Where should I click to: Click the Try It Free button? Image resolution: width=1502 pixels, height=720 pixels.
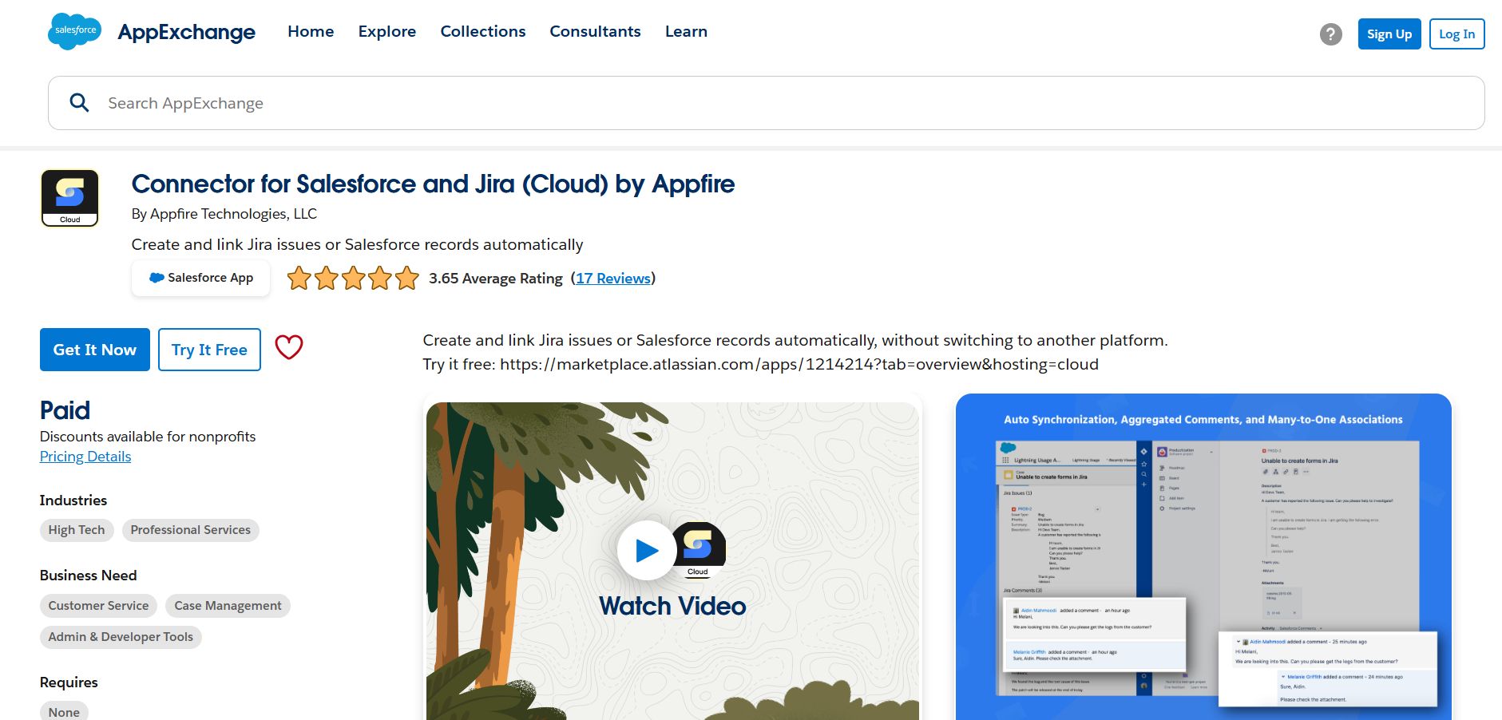click(x=208, y=349)
